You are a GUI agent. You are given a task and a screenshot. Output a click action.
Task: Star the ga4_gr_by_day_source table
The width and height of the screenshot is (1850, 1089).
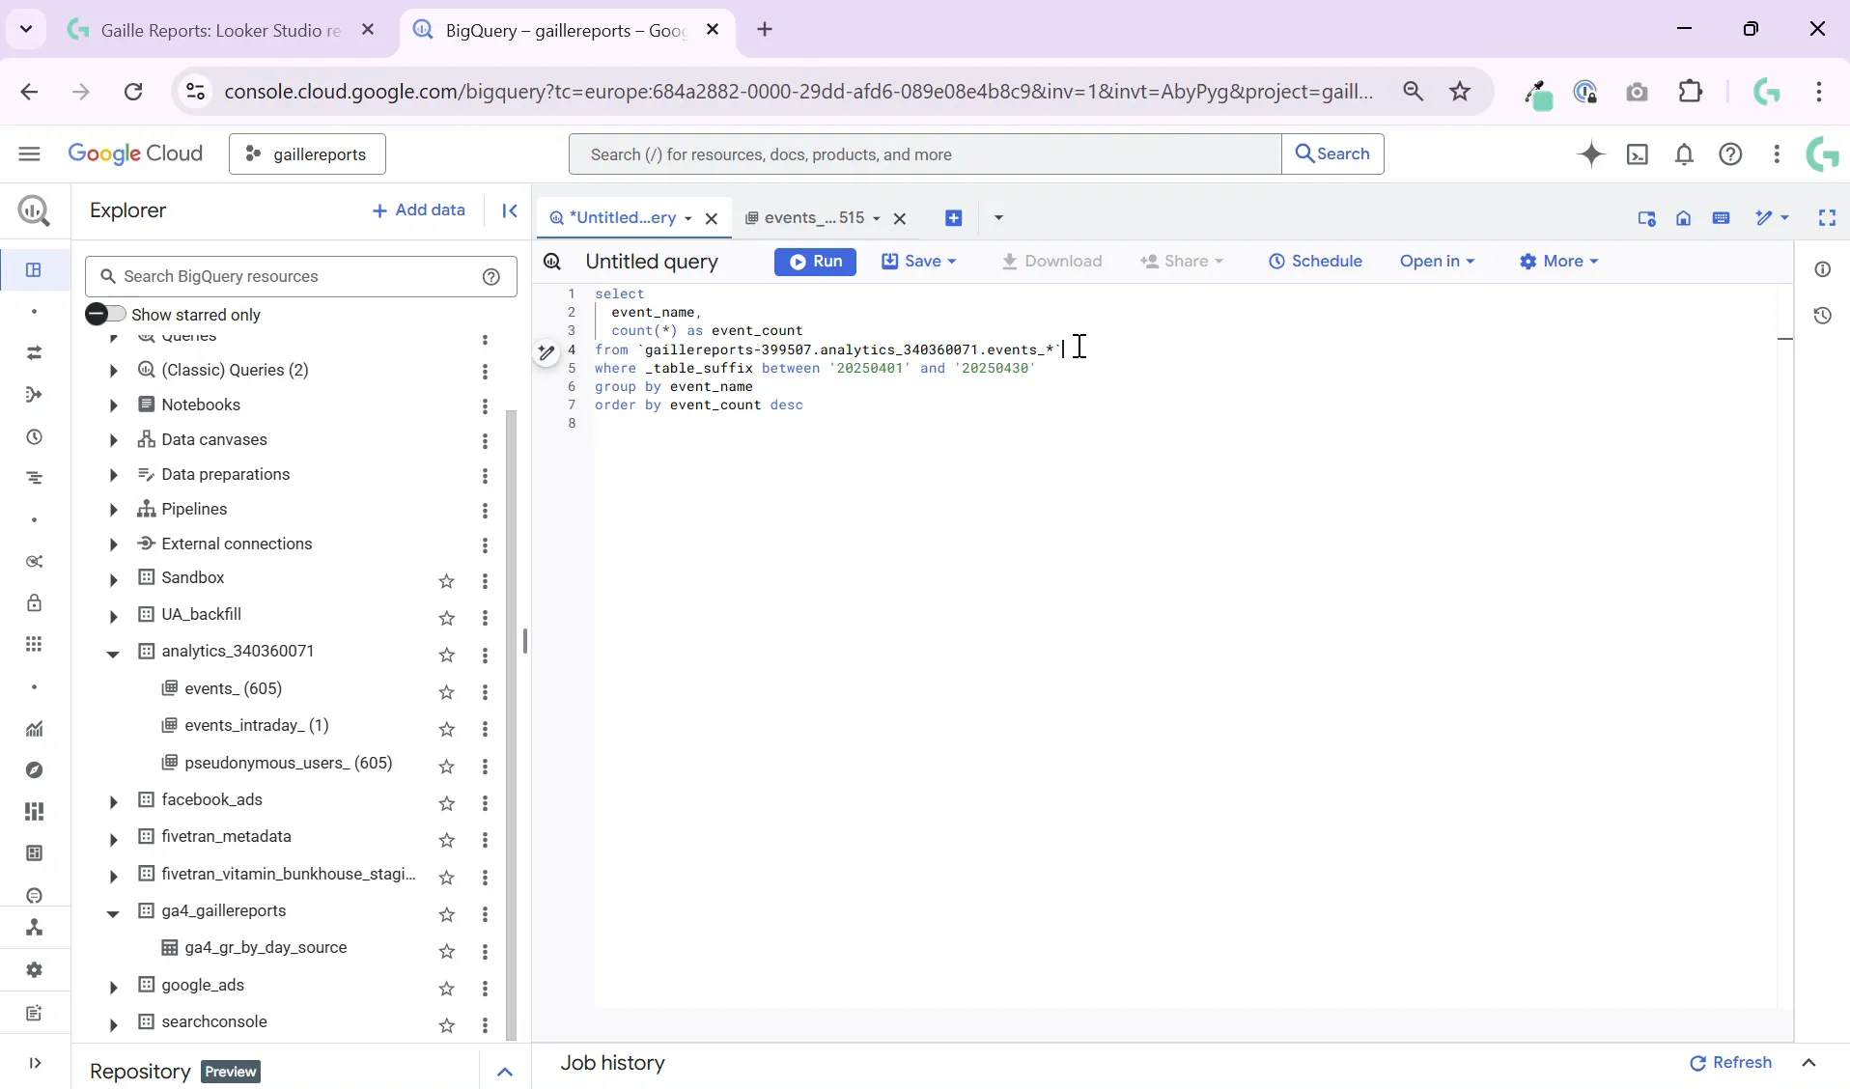446,952
